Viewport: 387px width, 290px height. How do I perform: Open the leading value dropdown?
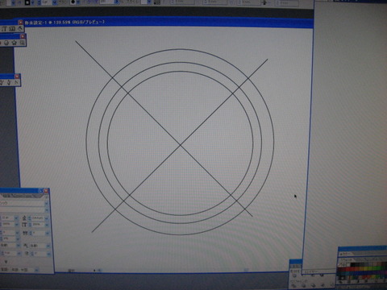47,218
